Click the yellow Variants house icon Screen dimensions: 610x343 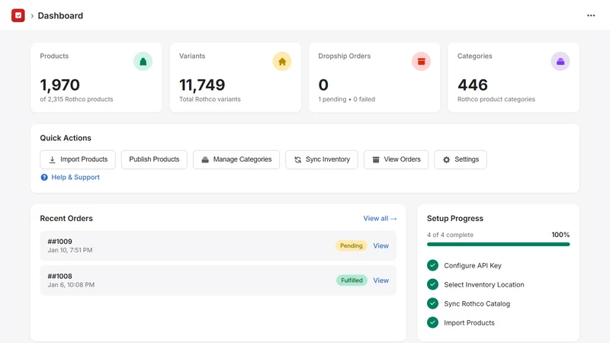coord(282,62)
